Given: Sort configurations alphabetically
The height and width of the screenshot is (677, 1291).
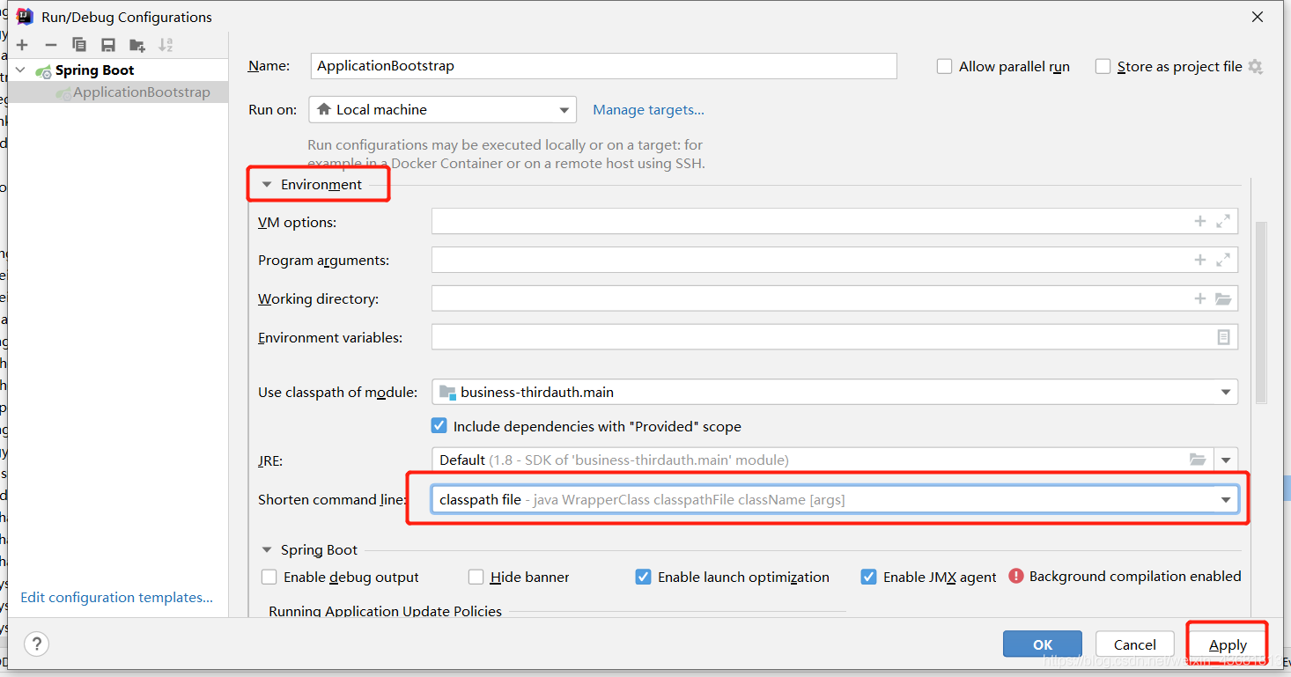Looking at the screenshot, I should (166, 45).
